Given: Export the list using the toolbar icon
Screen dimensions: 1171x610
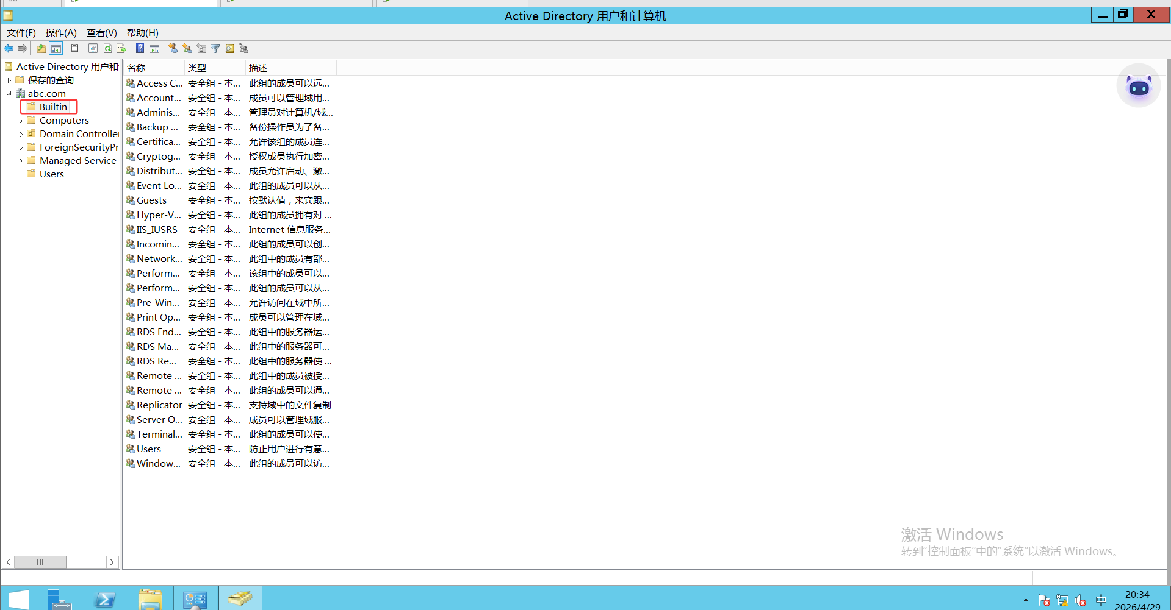Looking at the screenshot, I should tap(121, 49).
